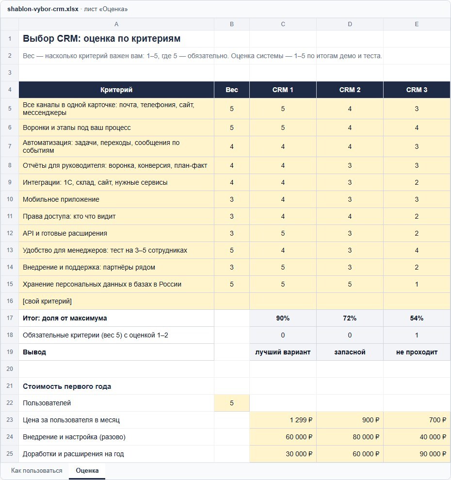Screen dimensions: 451x480
Task: Select the users count cell in row «Пользователей»
Action: (232, 403)
